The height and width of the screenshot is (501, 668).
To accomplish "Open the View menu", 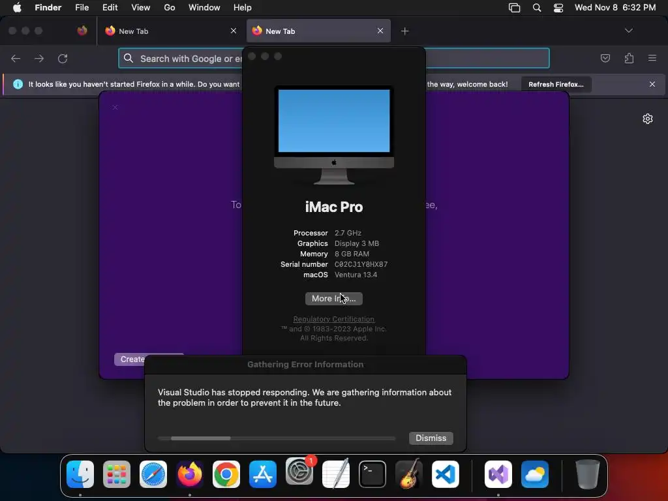I will tap(141, 8).
